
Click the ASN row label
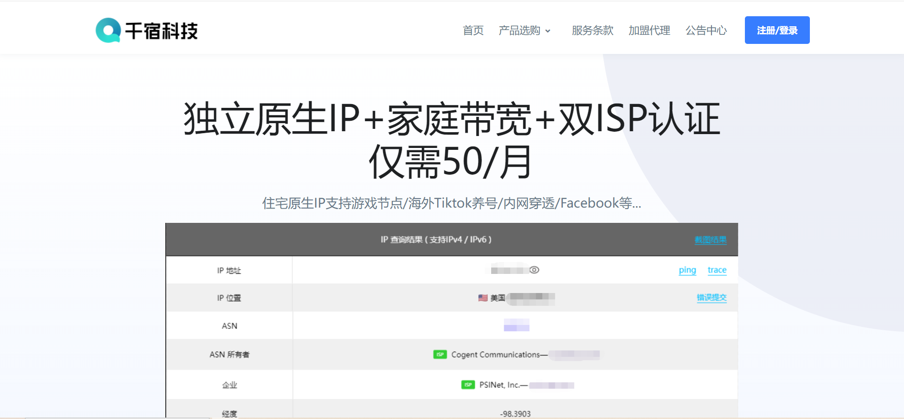pos(229,326)
